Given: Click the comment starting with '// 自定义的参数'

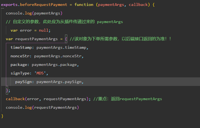Looking at the screenshot, I should click(64, 22).
